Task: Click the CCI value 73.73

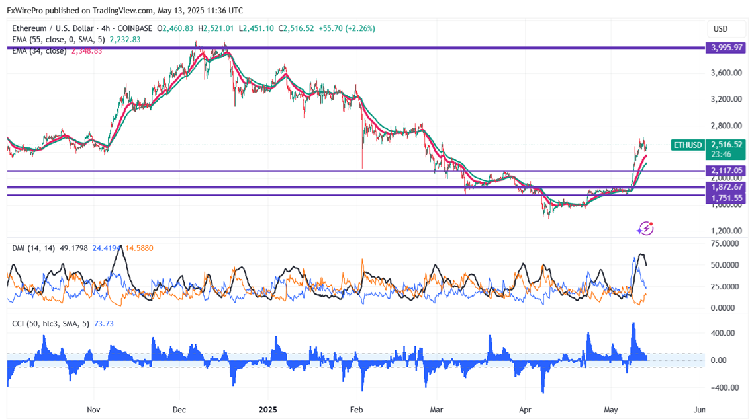Action: tap(104, 324)
